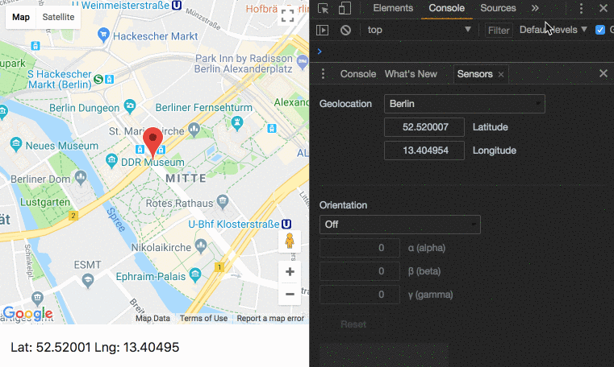Click Nikolaikirche landmark icon
614x367 pixels.
click(201, 245)
